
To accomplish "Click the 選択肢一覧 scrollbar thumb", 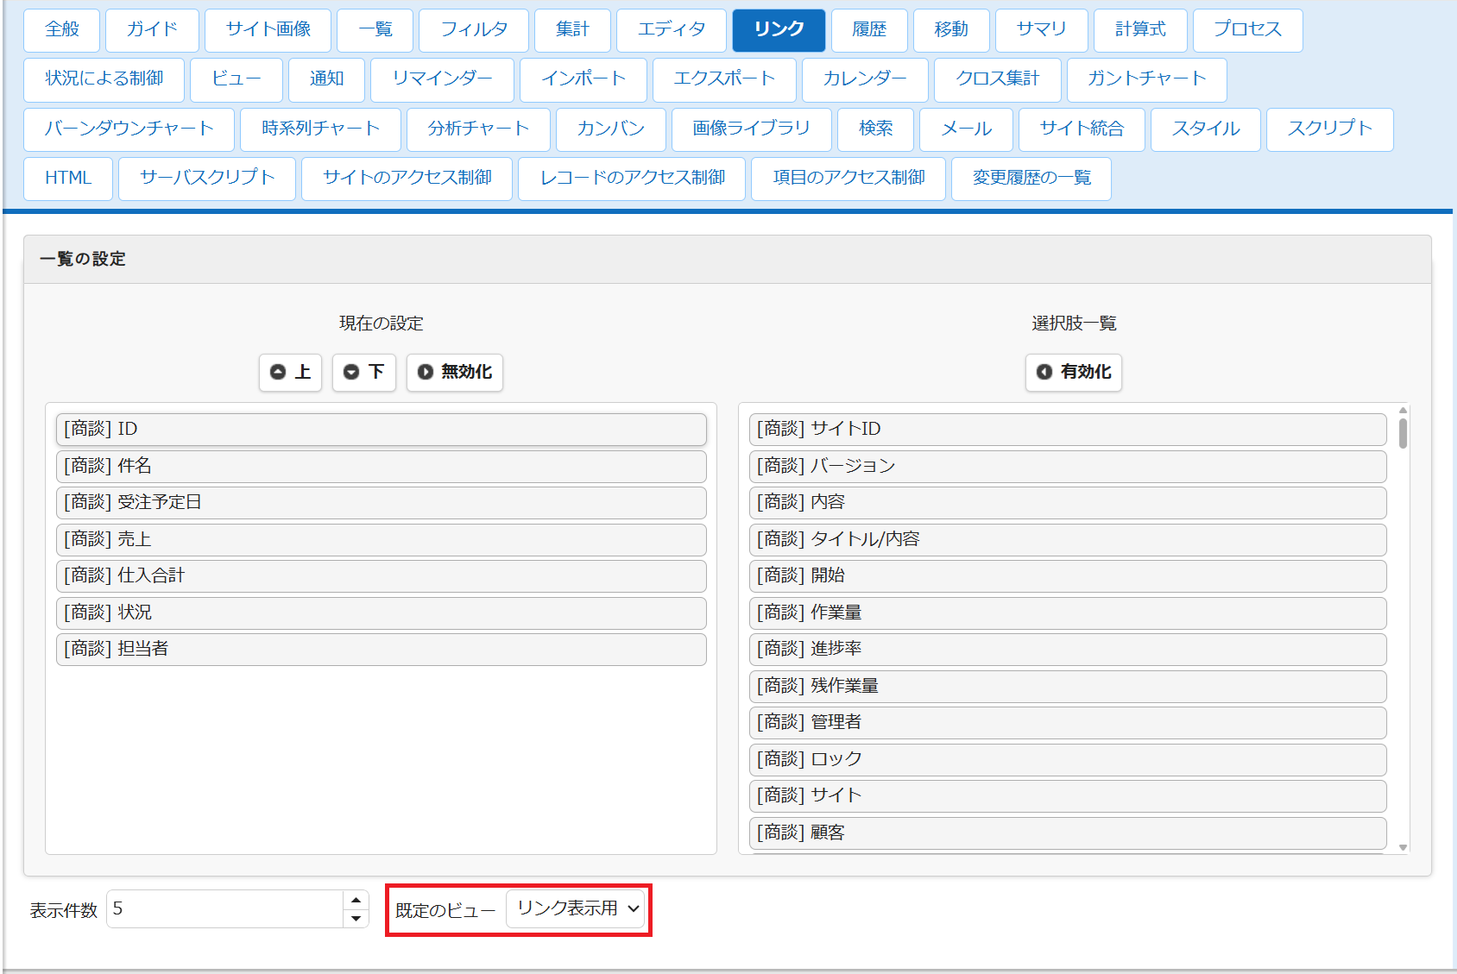I will (1403, 433).
